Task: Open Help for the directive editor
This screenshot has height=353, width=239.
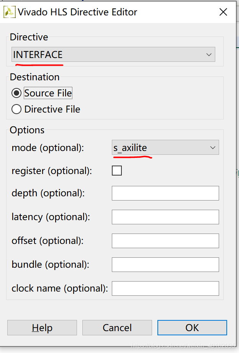Action: click(x=42, y=328)
